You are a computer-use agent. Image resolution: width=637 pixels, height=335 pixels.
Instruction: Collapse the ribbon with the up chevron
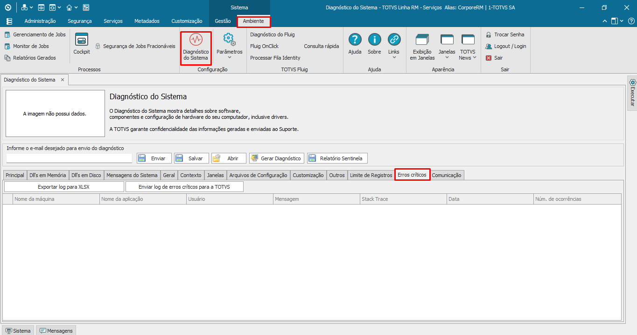605,21
